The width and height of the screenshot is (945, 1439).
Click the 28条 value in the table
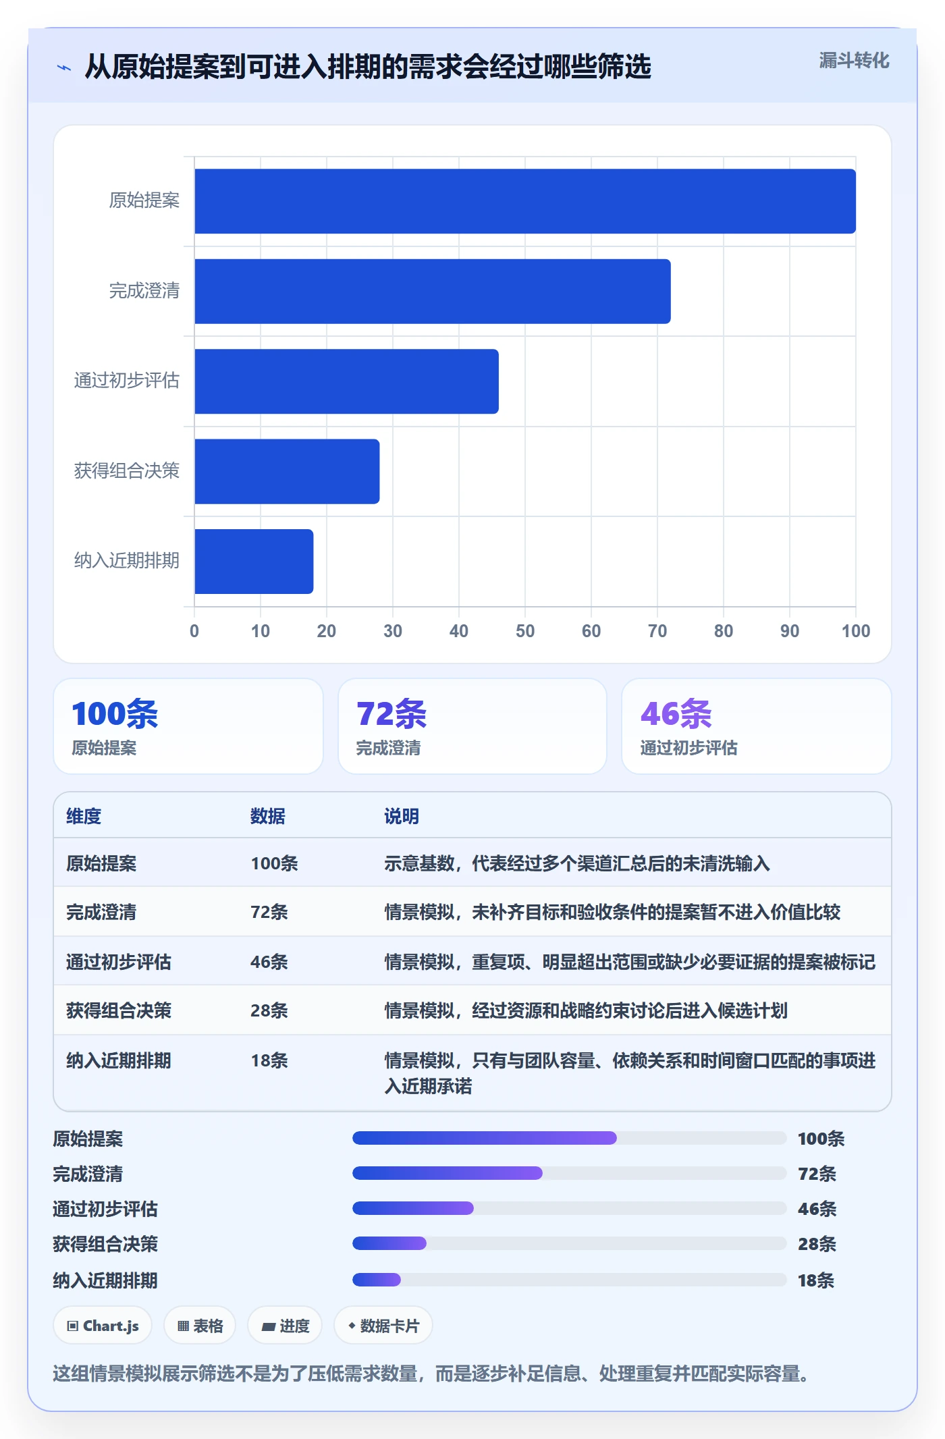pos(269,1010)
